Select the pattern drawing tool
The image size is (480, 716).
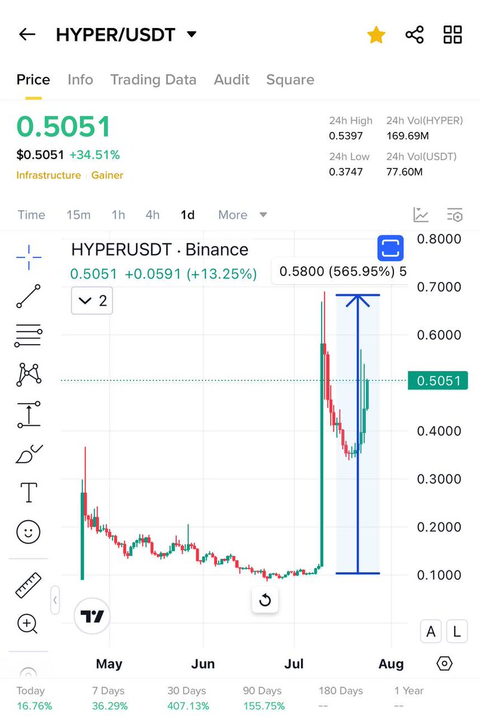[29, 374]
